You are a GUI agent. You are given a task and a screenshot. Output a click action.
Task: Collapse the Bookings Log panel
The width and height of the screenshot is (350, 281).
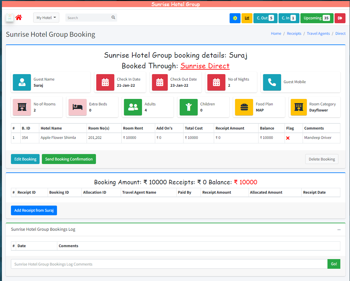coord(339,230)
